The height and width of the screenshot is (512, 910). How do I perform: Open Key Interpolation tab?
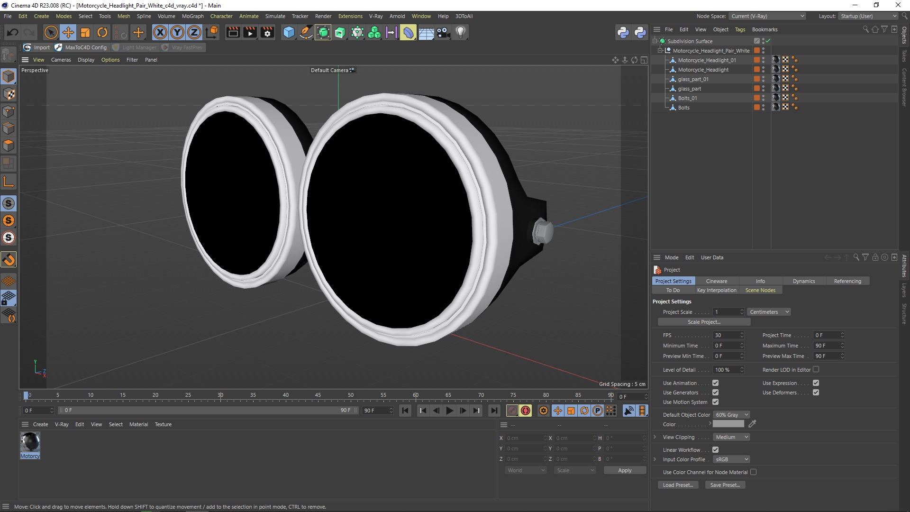coord(717,290)
